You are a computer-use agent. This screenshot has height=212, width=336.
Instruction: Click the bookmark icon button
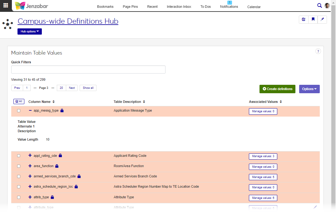tap(313, 19)
